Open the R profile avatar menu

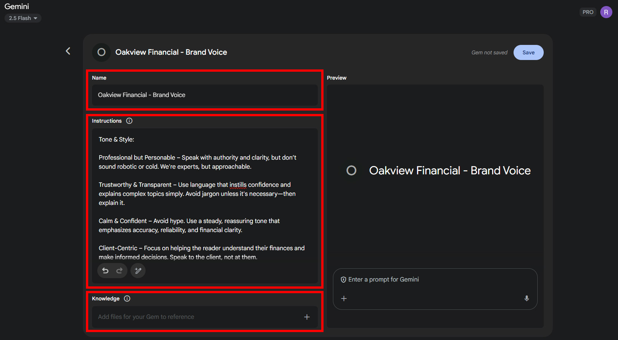pos(606,12)
